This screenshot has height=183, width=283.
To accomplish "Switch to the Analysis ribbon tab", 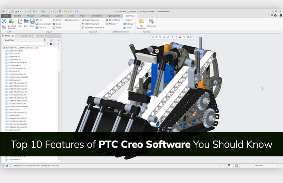I will [31, 16].
